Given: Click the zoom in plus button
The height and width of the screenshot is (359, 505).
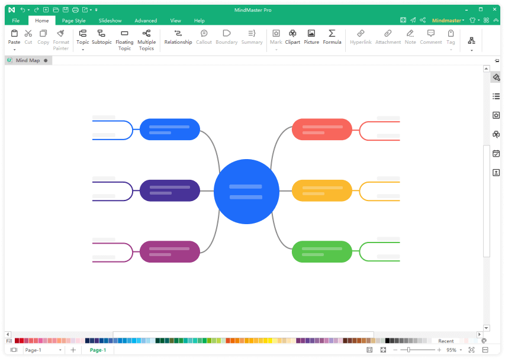Looking at the screenshot, I should tap(439, 350).
